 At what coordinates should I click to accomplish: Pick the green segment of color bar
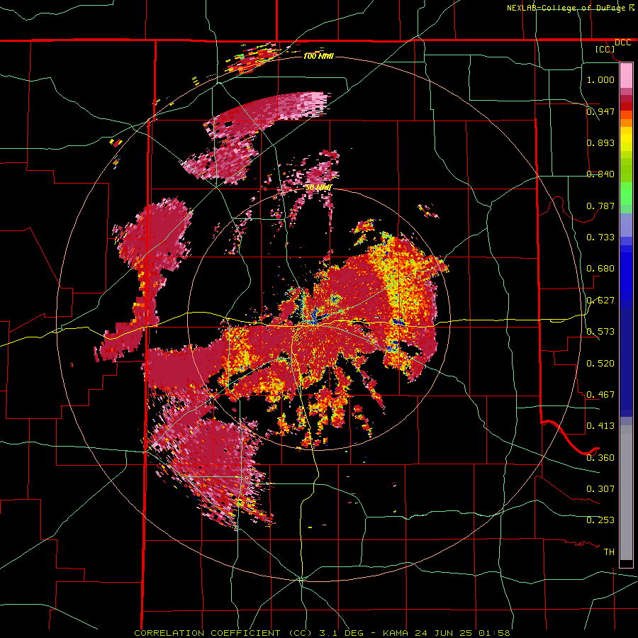coord(626,194)
